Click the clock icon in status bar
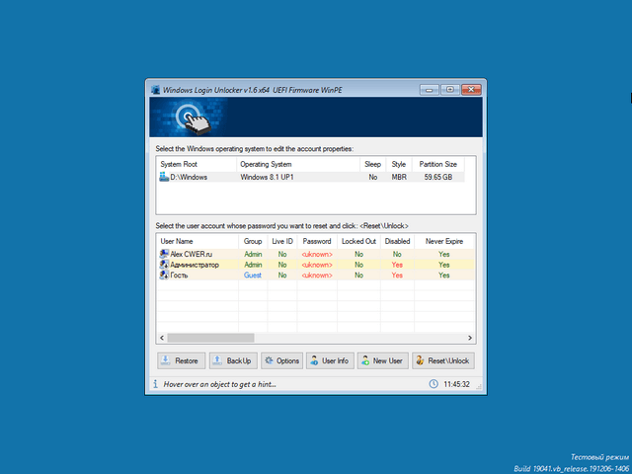632x474 pixels. click(x=434, y=384)
